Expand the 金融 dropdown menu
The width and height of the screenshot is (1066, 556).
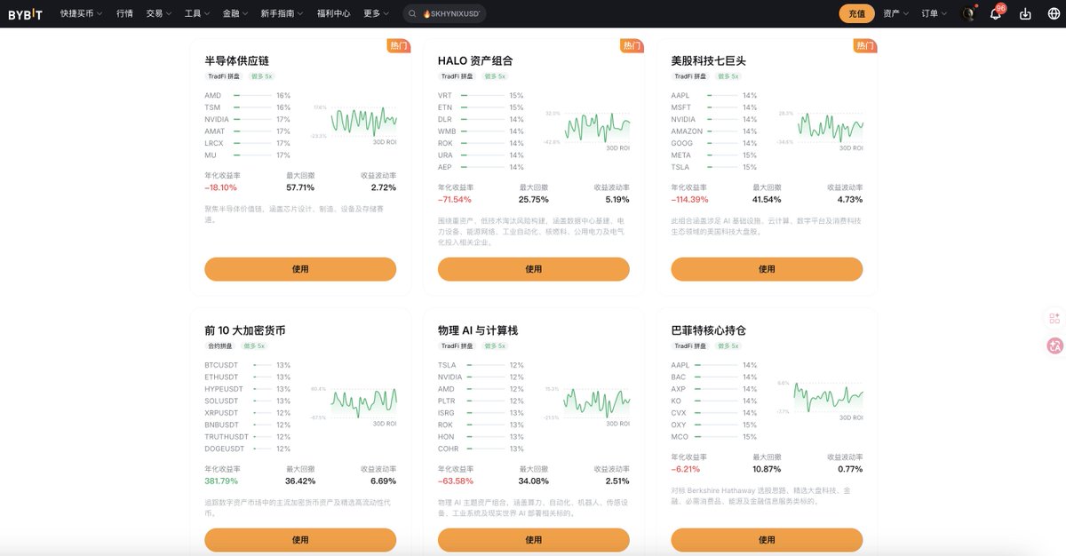point(235,13)
